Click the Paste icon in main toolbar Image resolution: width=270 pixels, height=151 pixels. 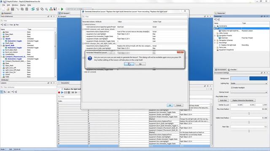pyautogui.click(x=27, y=9)
